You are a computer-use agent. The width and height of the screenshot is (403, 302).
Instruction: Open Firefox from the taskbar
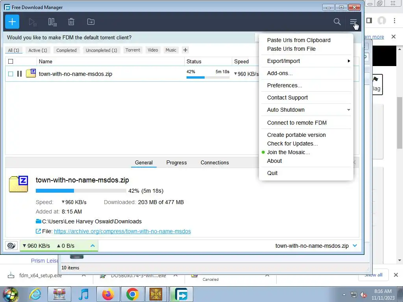[108, 294]
